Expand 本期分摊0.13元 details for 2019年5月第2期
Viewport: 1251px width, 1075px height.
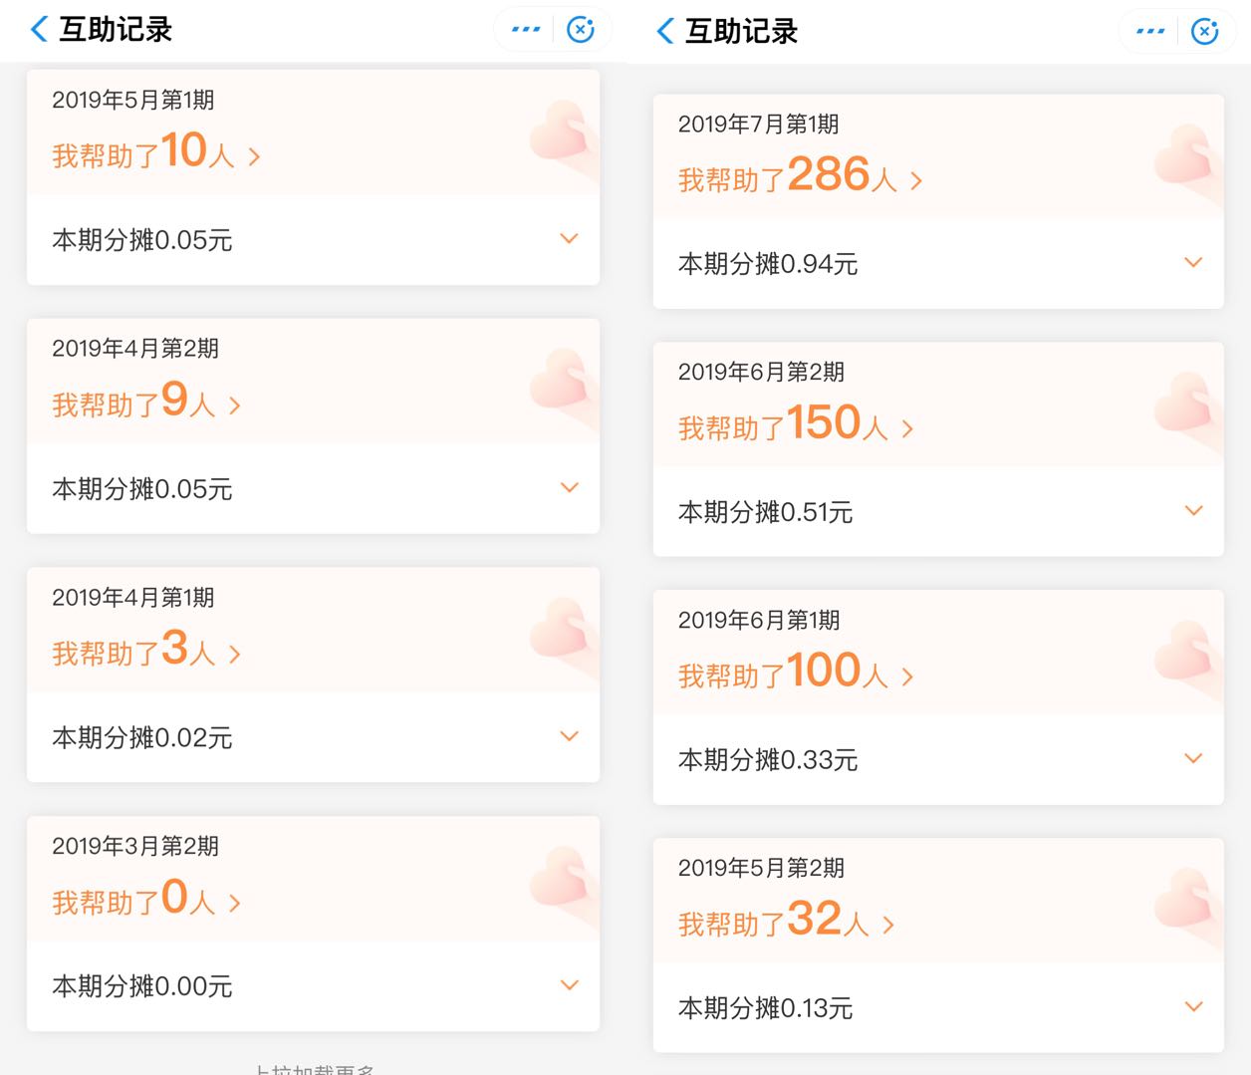point(1193,1006)
